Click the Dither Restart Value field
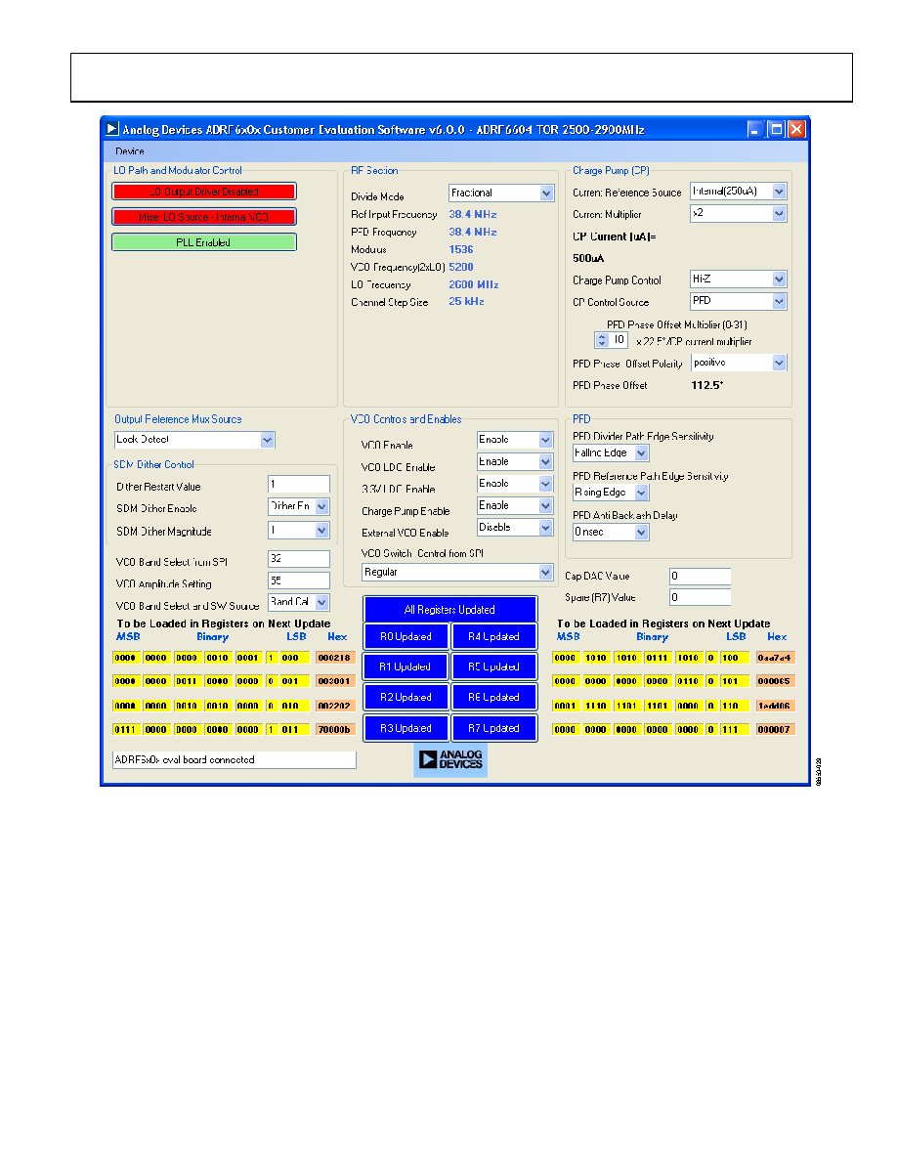Screen dimensions: 897x1161 coord(298,485)
